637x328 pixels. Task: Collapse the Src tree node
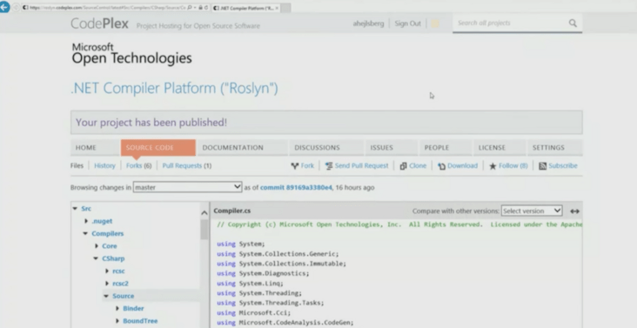[x=75, y=209]
